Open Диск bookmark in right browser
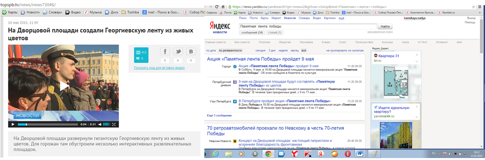 [x=317, y=12]
